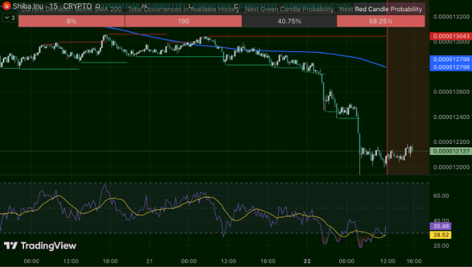Click the Total Occurrences in Available History header

(x=183, y=10)
